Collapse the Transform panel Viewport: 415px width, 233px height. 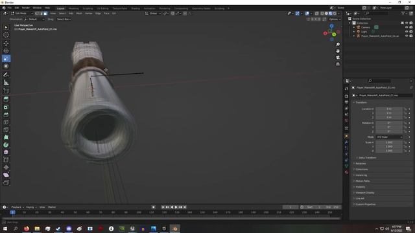(361, 102)
